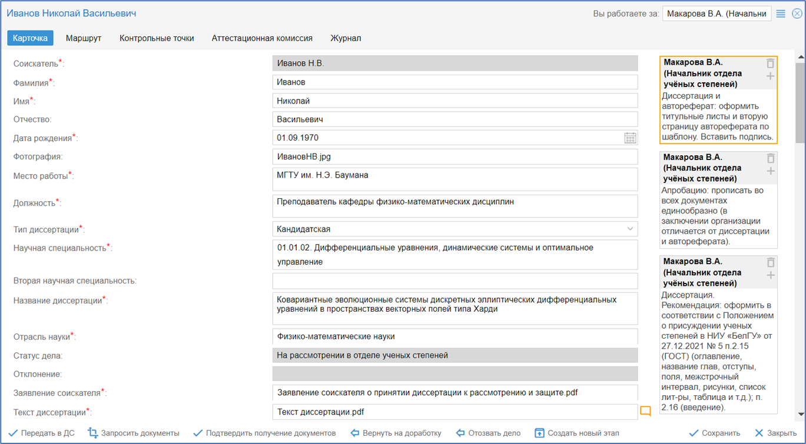Click the Вторая научная специальность input field
This screenshot has width=806, height=444.
pos(455,281)
